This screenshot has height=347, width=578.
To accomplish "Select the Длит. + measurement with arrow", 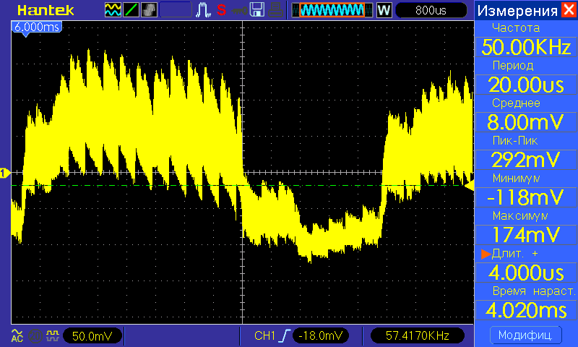I will coord(525,273).
